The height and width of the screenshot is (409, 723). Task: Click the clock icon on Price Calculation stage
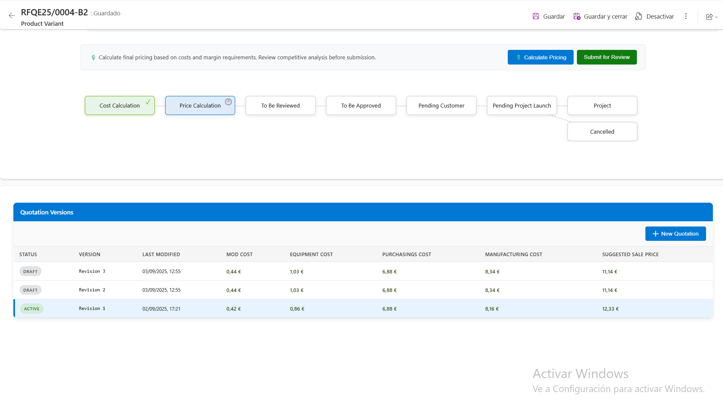coord(228,101)
